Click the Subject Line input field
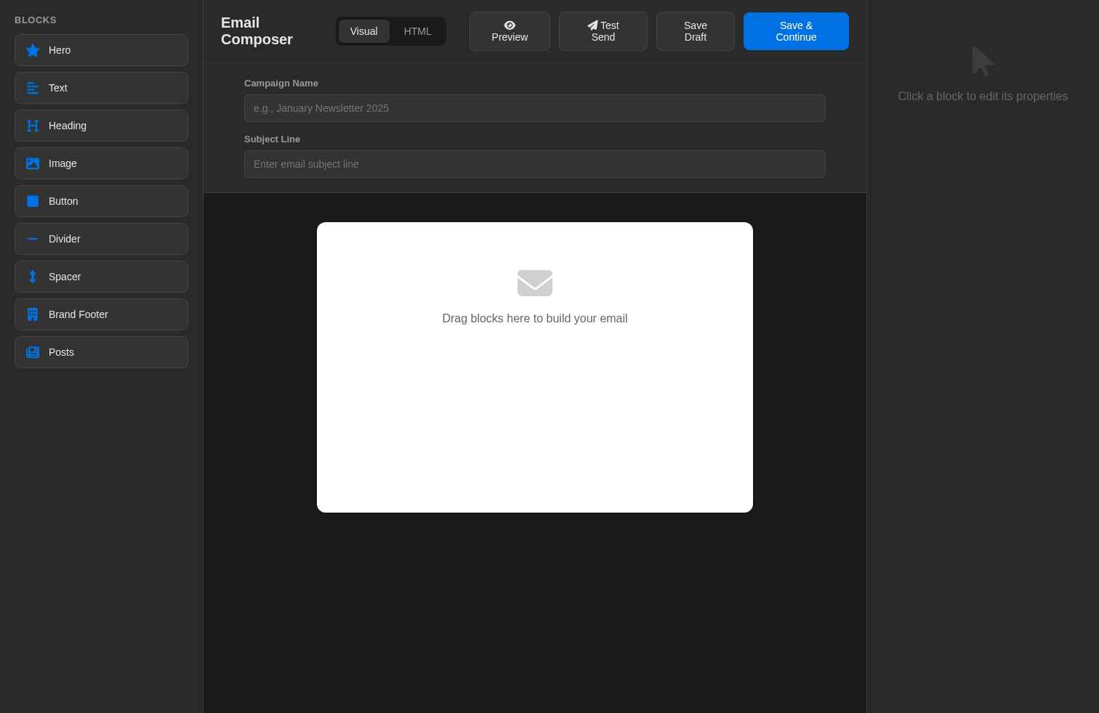 tap(534, 164)
